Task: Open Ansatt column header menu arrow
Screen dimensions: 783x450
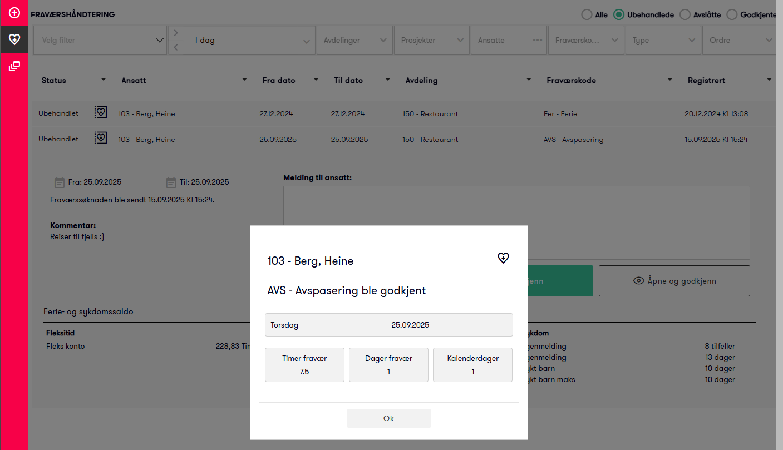Action: pyautogui.click(x=244, y=80)
